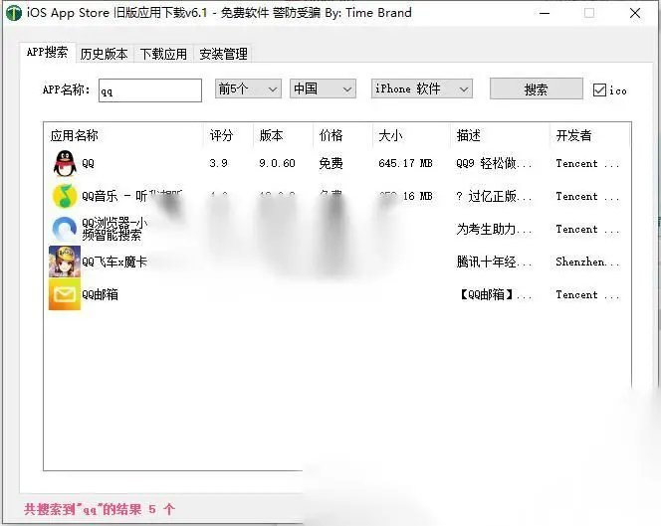Viewport: 661px width, 526px height.
Task: Click description '? 过亿正版...'
Action: [x=494, y=196]
